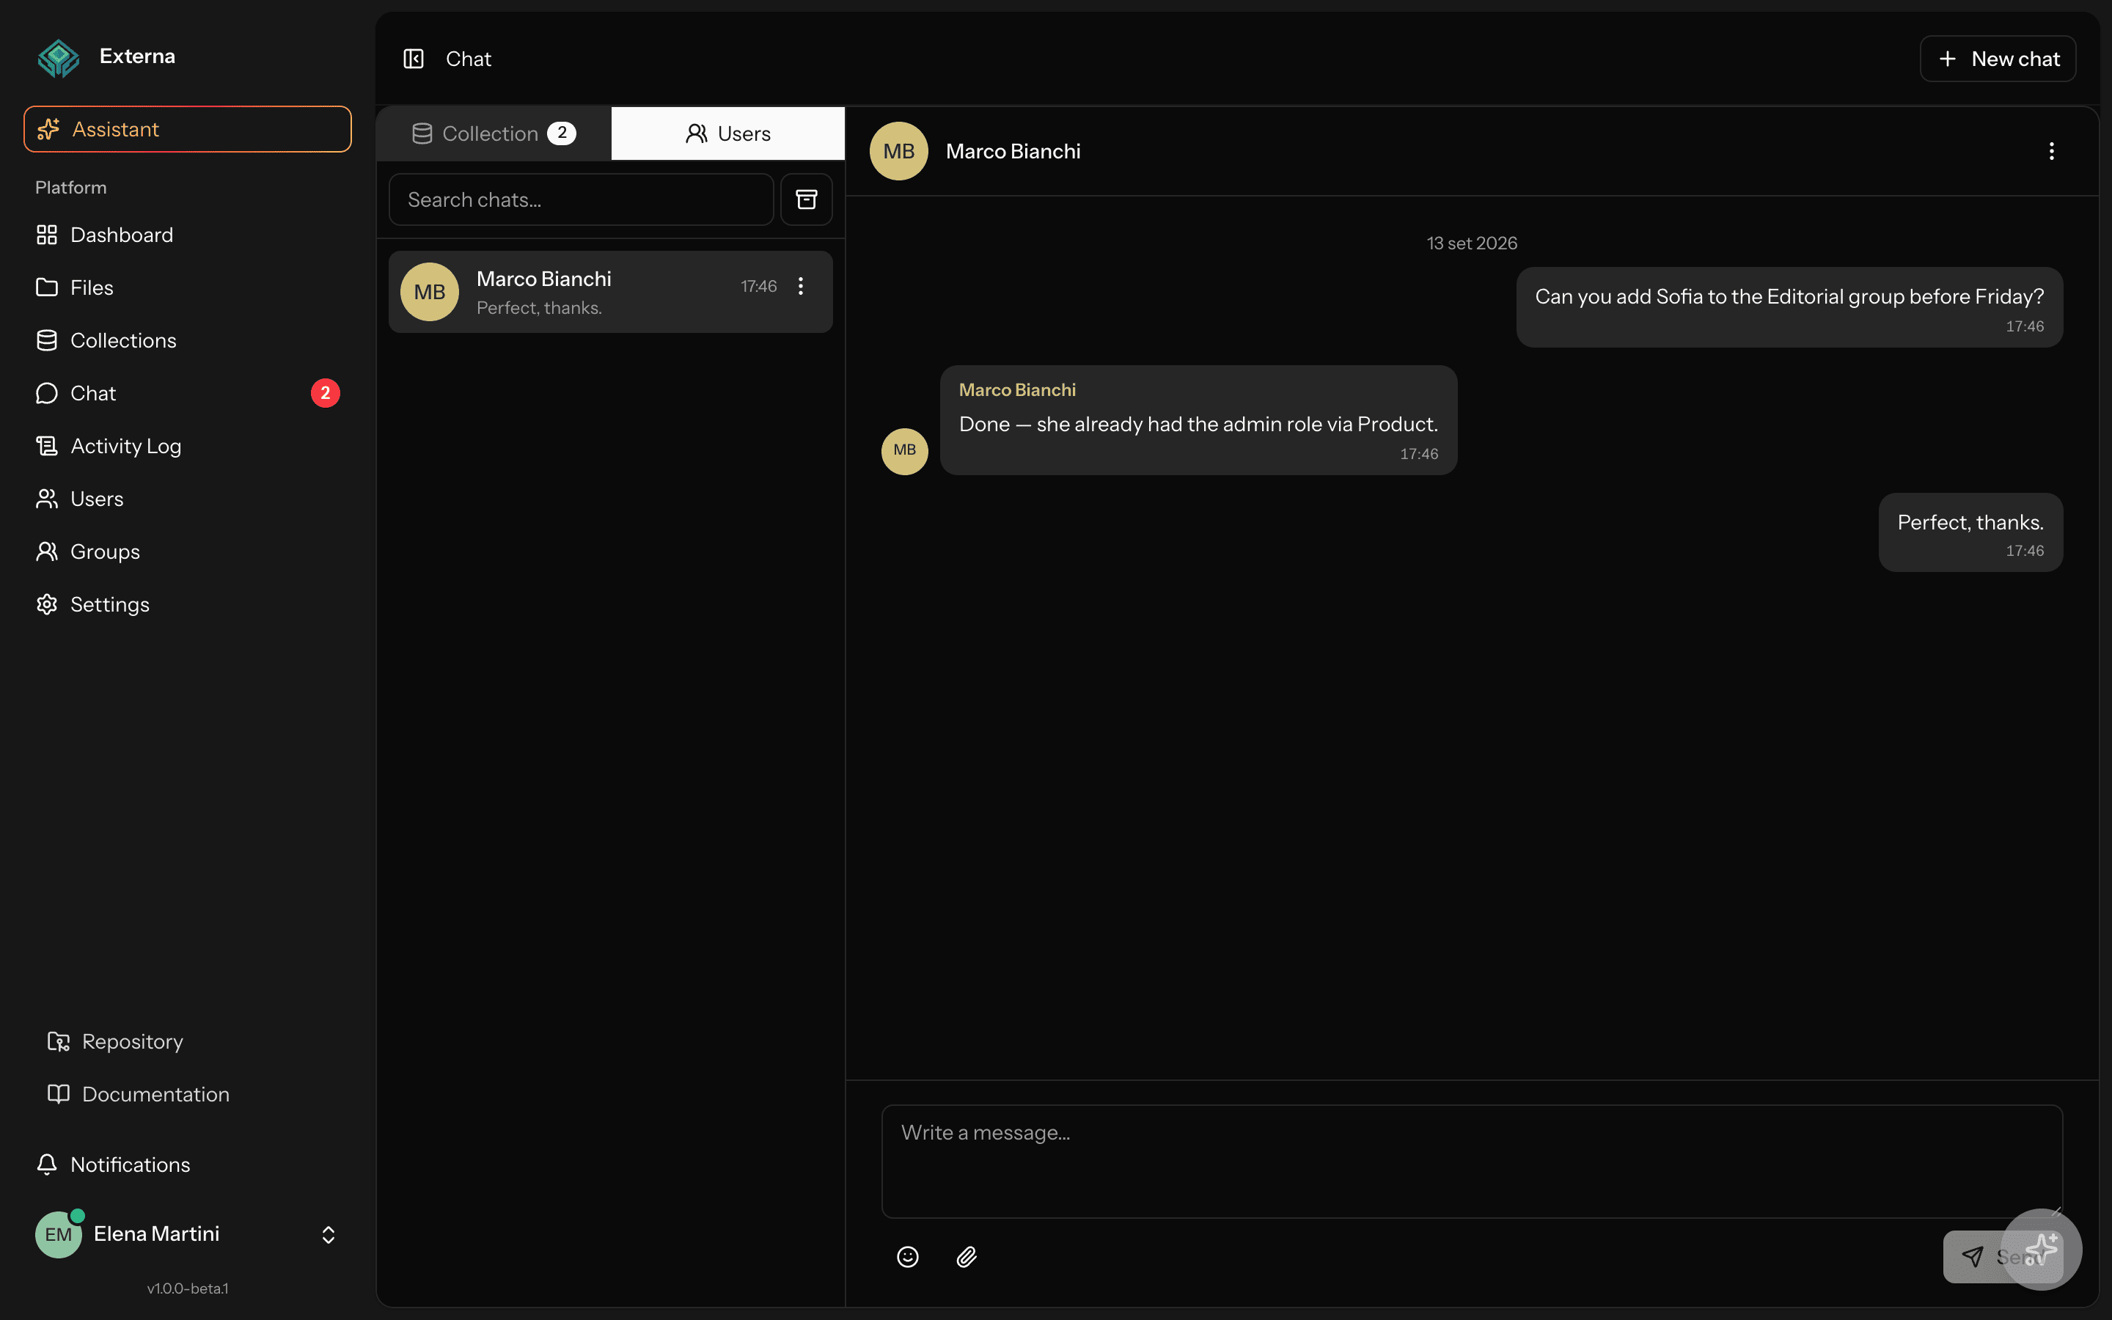Go to Collections page
This screenshot has width=2112, height=1320.
188,340
